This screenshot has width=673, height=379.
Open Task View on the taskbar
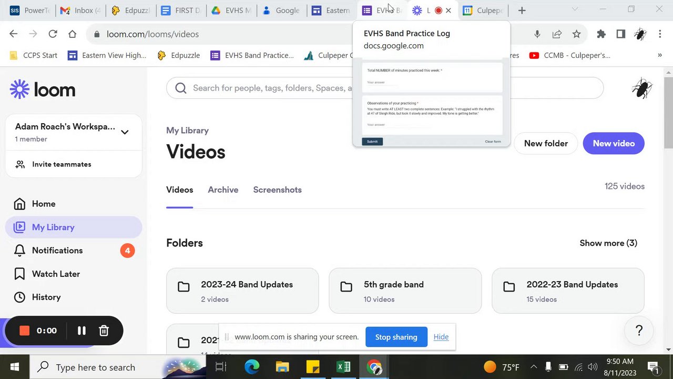pyautogui.click(x=221, y=367)
